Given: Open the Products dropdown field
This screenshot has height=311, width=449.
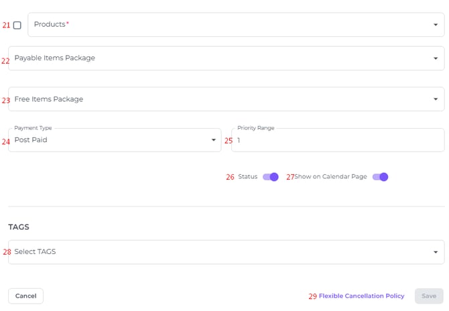Looking at the screenshot, I should [x=228, y=25].
